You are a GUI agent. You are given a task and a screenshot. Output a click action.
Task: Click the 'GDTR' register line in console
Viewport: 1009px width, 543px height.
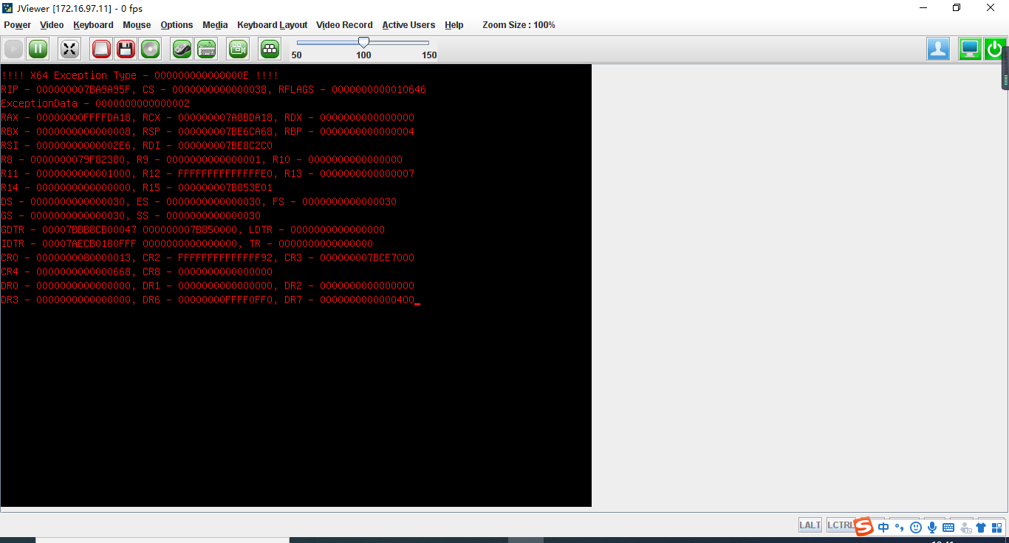pyautogui.click(x=193, y=229)
